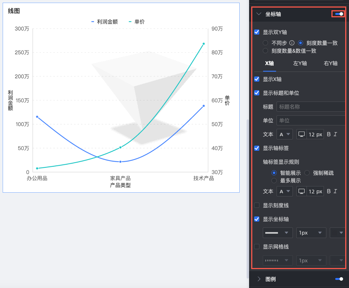This screenshot has width=349, height=288.
Task: Toggle italic I for title text
Action: pos(335,134)
